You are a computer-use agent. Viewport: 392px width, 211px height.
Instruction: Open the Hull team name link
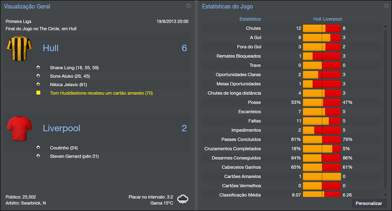click(51, 48)
